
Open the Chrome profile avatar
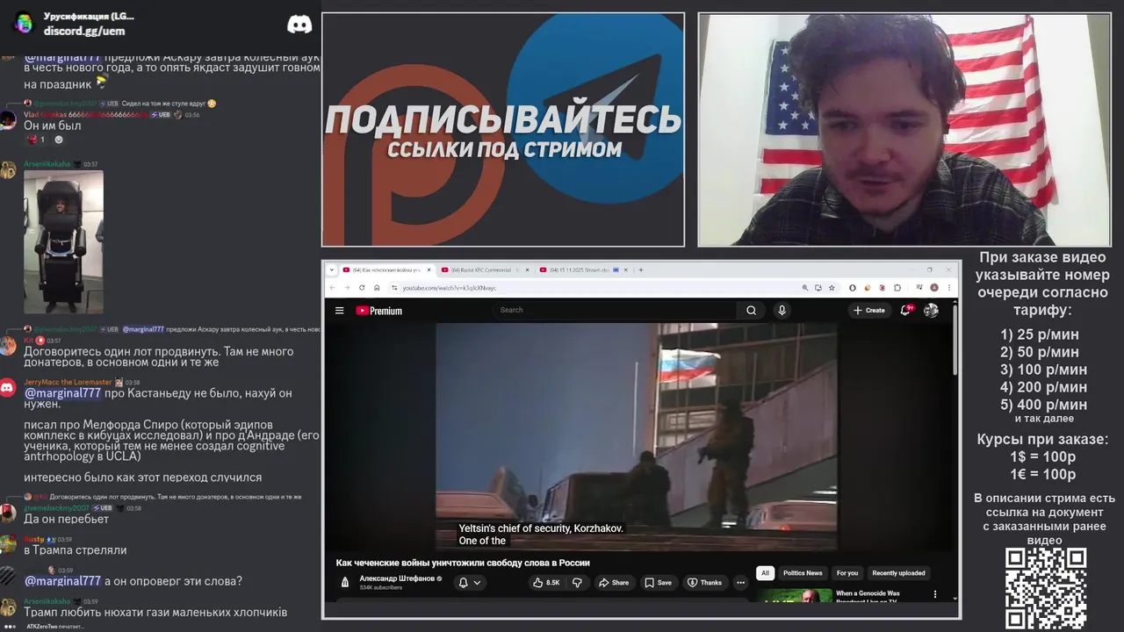(x=934, y=288)
